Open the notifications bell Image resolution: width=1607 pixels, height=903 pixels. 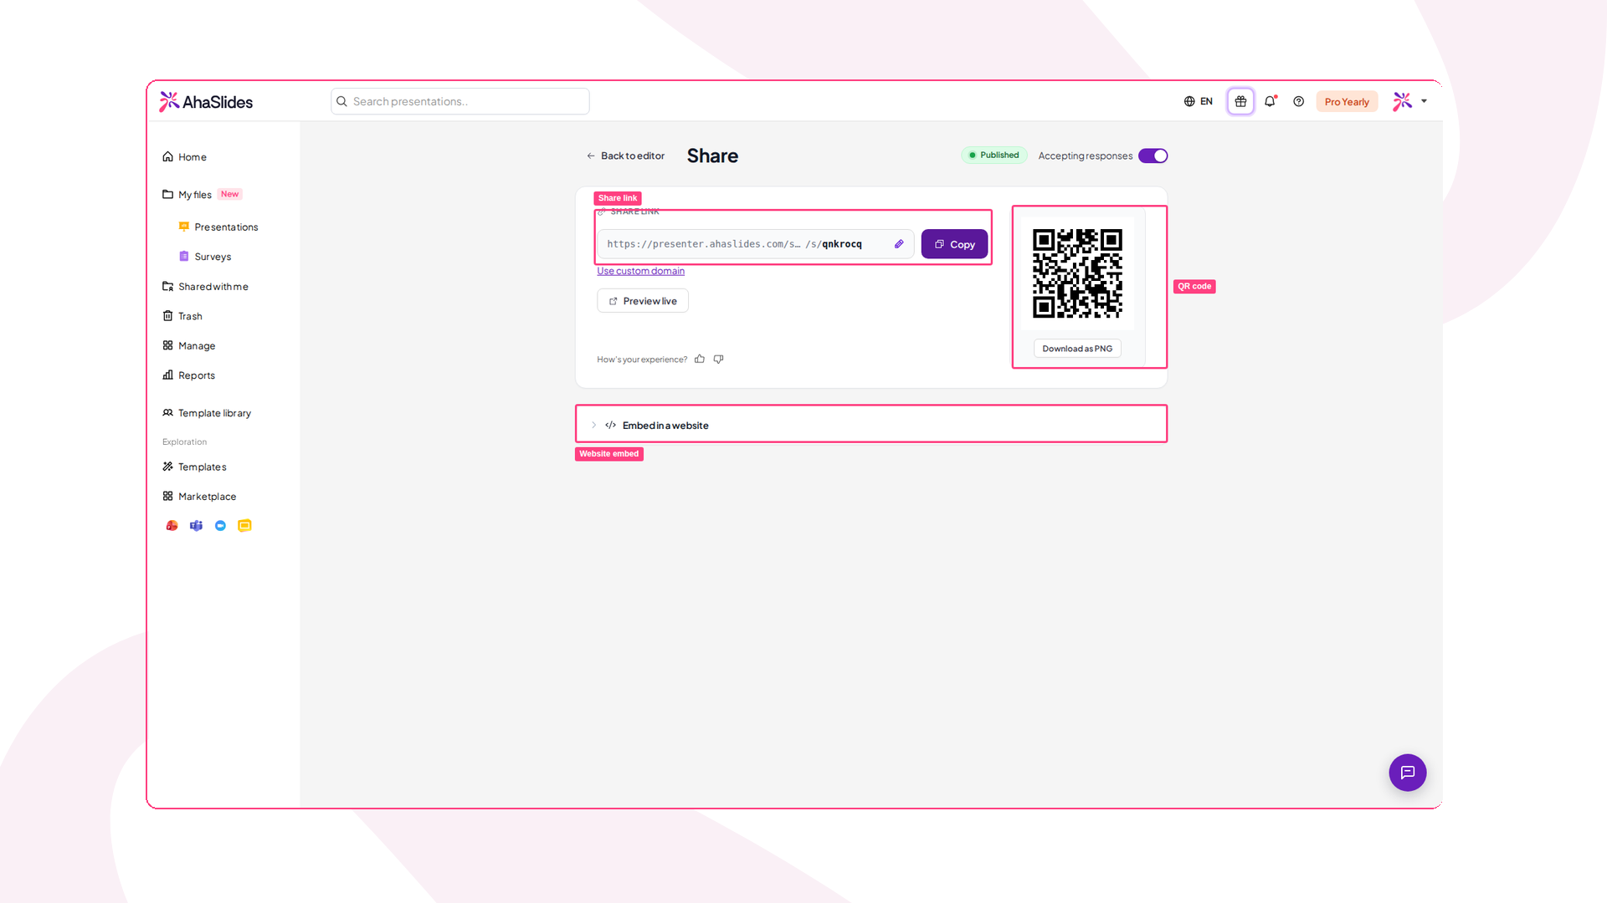coord(1270,101)
